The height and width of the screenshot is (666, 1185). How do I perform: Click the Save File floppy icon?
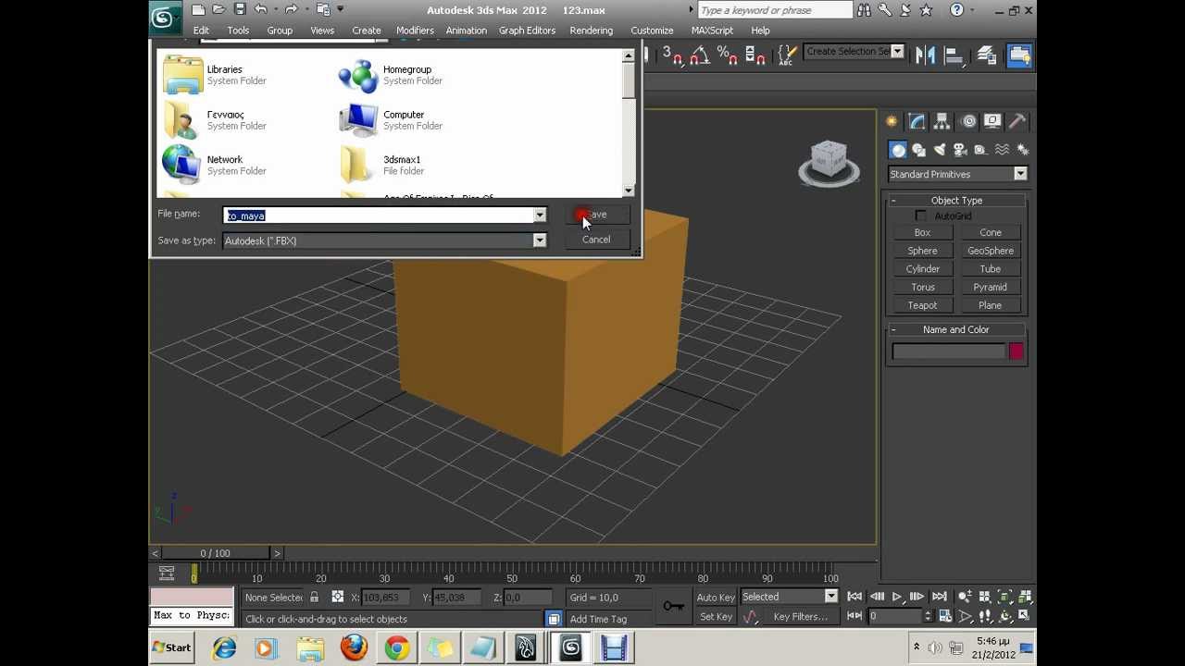coord(240,9)
